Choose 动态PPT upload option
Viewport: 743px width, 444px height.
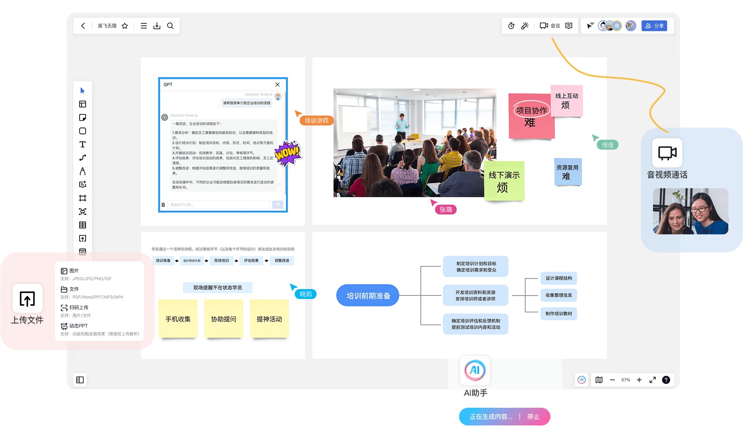[74, 326]
